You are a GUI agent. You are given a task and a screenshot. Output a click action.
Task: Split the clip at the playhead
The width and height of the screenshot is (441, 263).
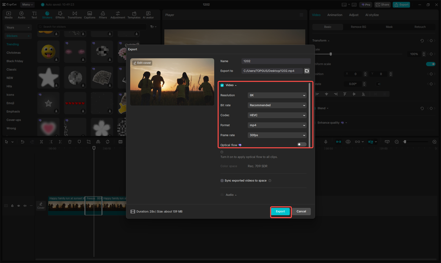(x=41, y=141)
